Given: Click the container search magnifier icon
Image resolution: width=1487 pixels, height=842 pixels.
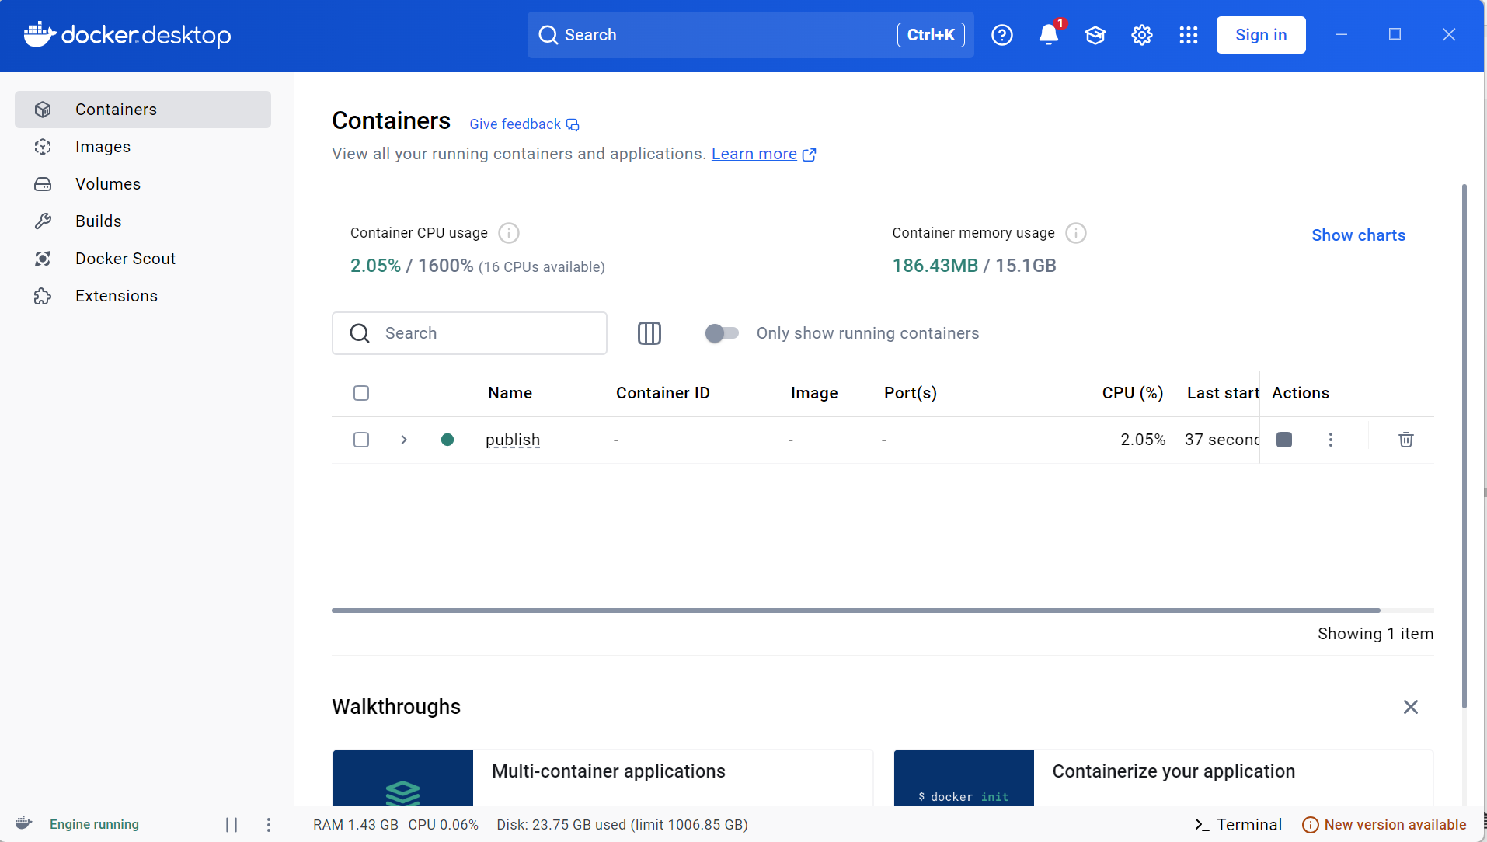Looking at the screenshot, I should tap(360, 333).
